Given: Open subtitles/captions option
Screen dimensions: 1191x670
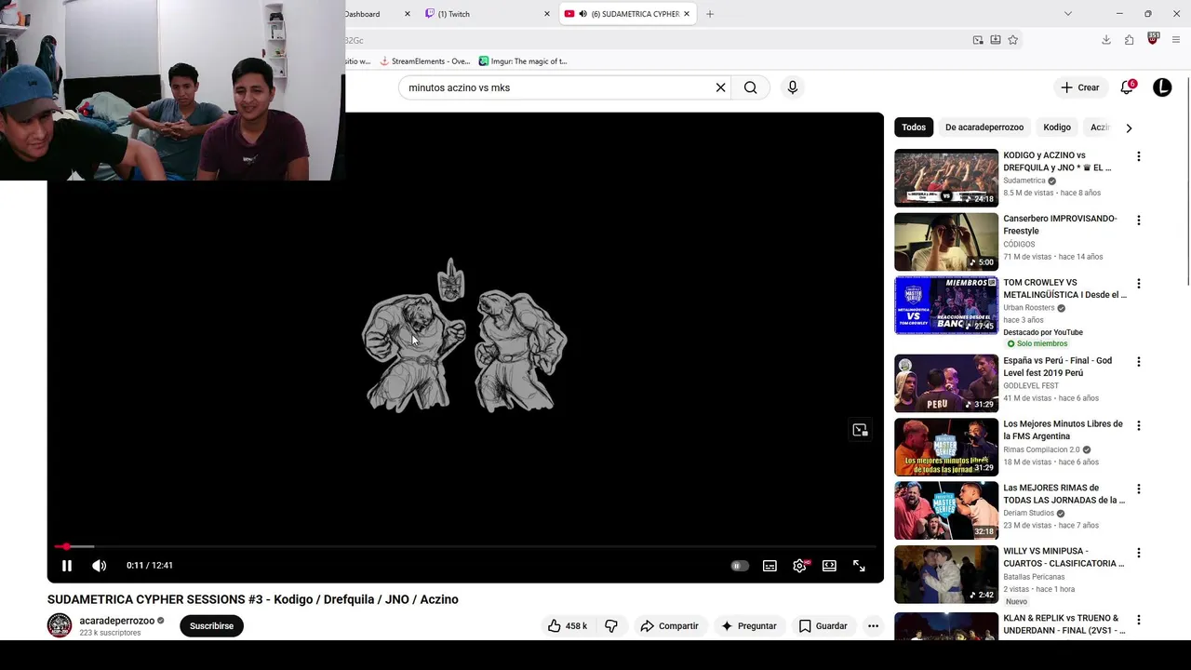Looking at the screenshot, I should (769, 566).
